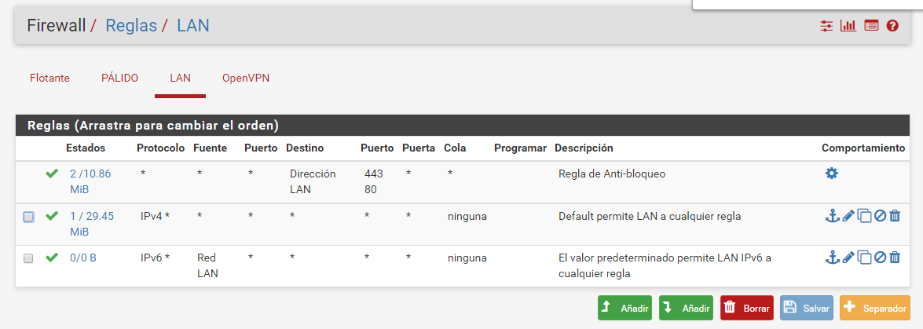Open the Anti-bloqueo rule gear settings
This screenshot has width=923, height=329.
point(831,174)
